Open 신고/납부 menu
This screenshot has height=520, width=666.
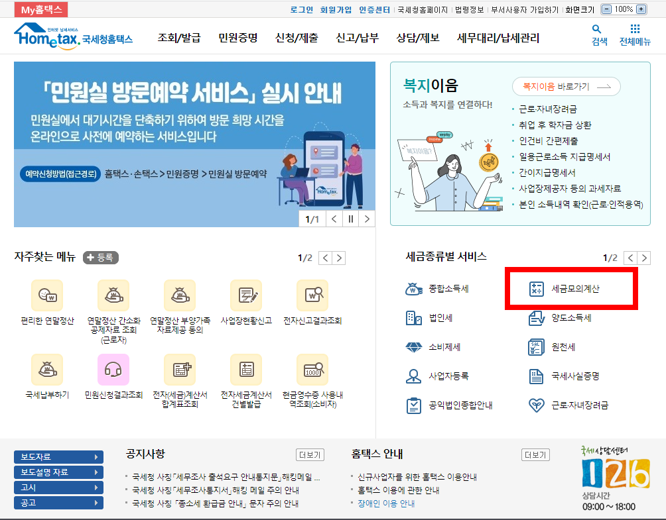(357, 38)
